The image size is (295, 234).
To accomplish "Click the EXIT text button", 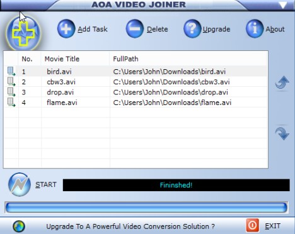I will [272, 226].
